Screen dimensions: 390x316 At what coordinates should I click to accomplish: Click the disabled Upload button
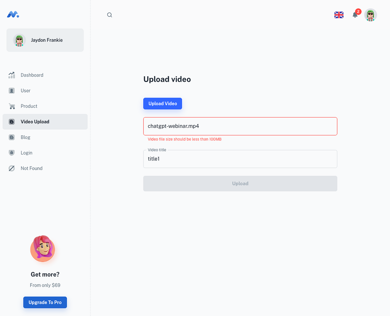pyautogui.click(x=240, y=183)
